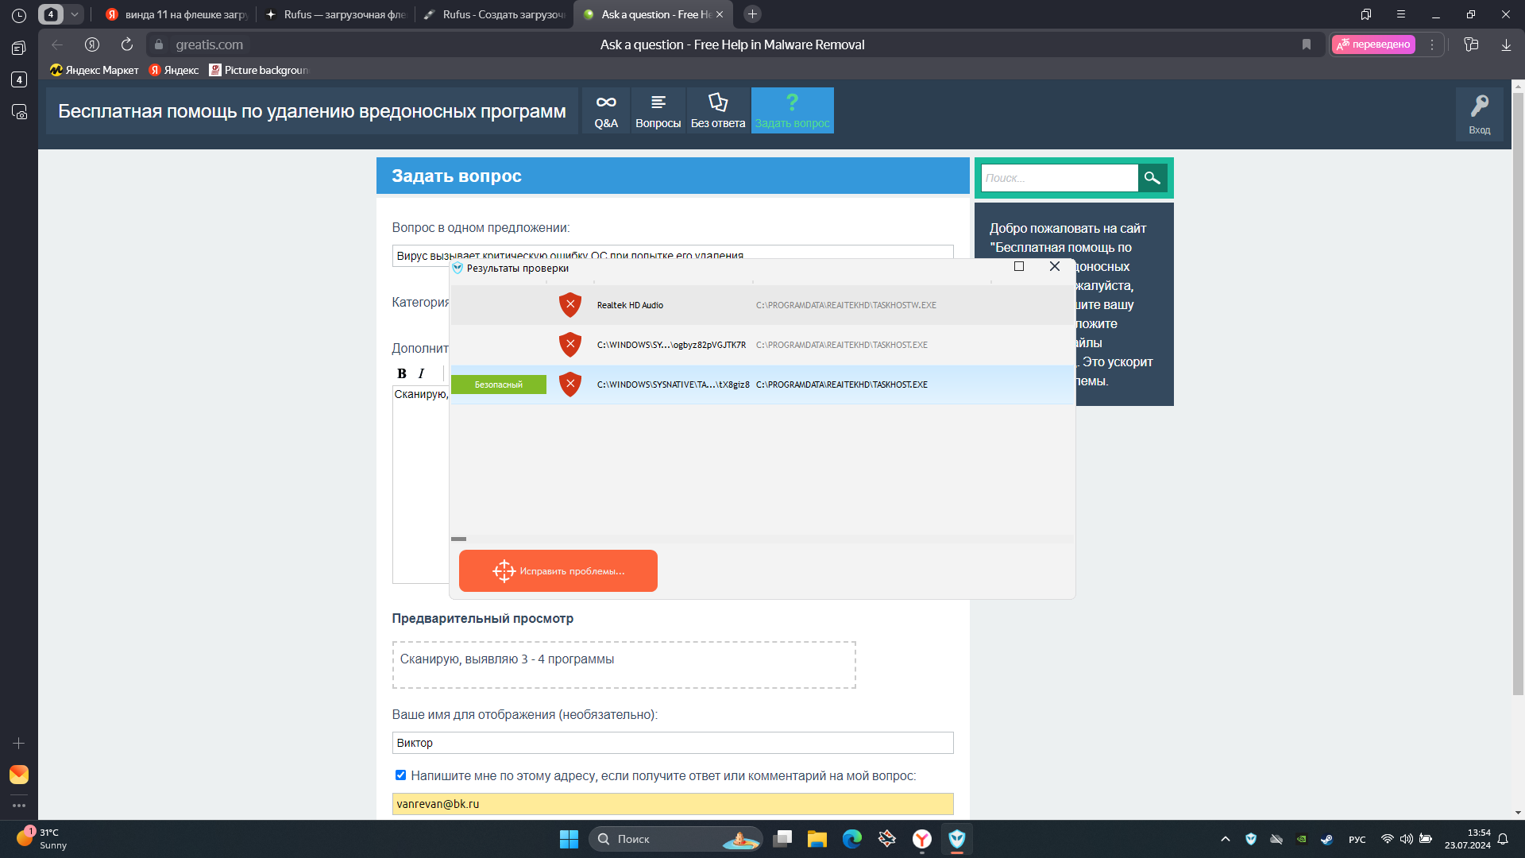Uncheck the email notification checkbox
This screenshot has width=1525, height=858.
pyautogui.click(x=400, y=775)
